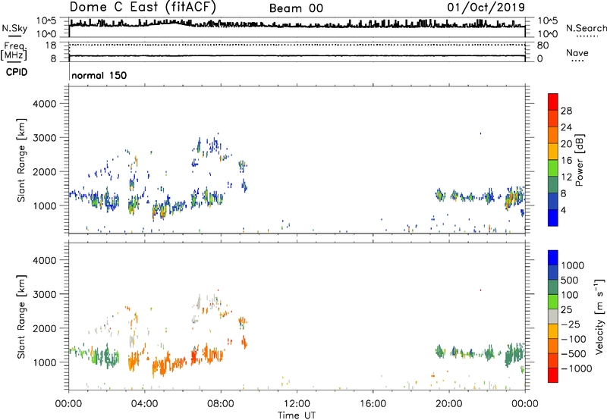Click the "normal 150" CPID text
This screenshot has width=607, height=420.
[x=99, y=75]
